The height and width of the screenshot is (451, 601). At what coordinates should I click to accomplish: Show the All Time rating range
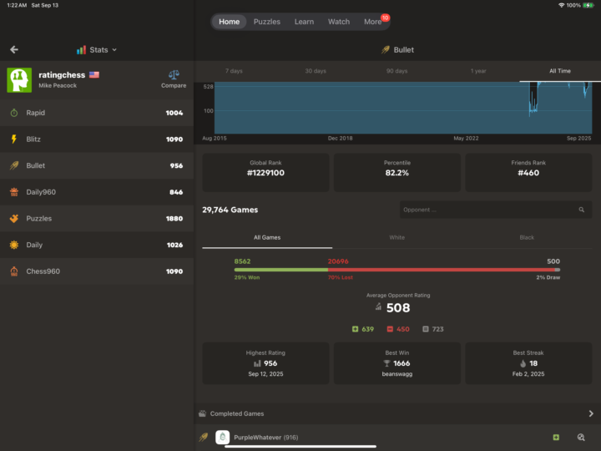(560, 71)
